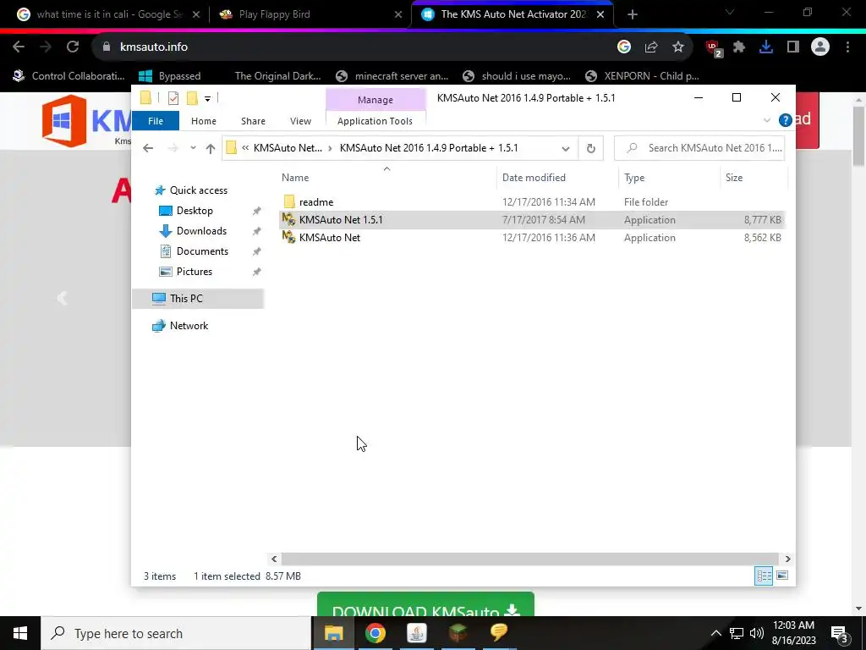Open Desktop in navigation pane

[x=195, y=211]
